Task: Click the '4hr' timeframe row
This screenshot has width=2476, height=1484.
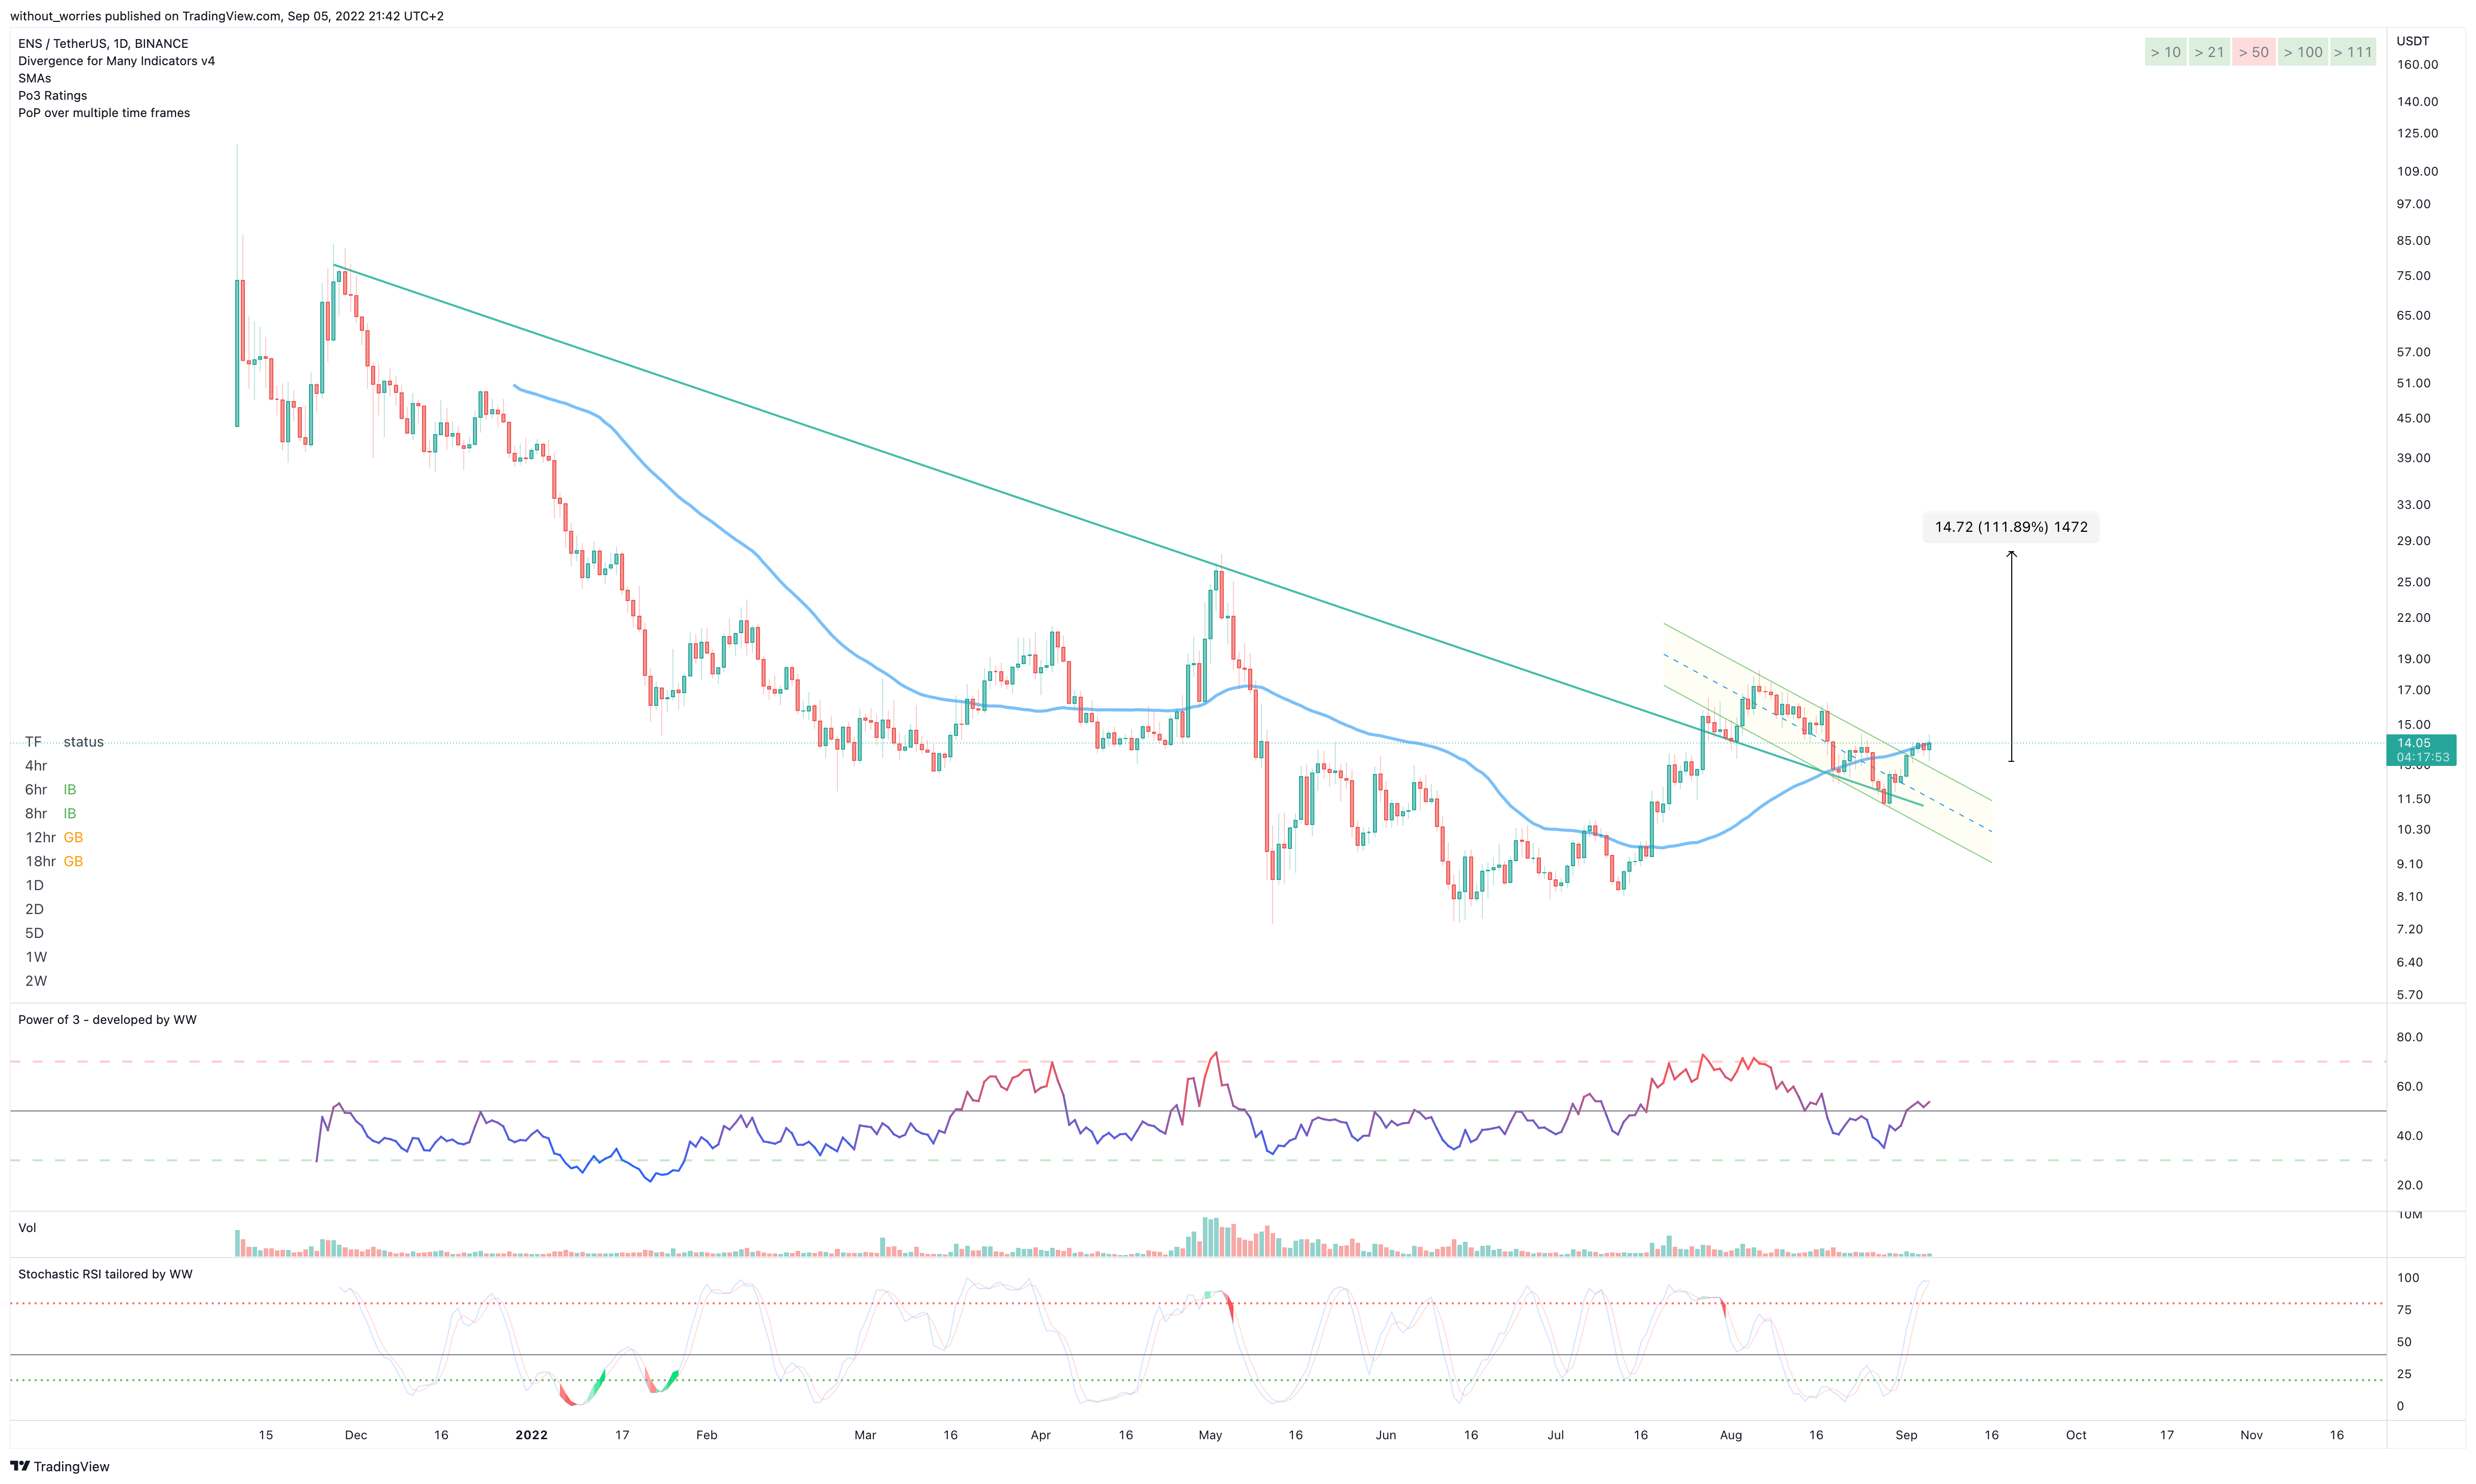Action: point(36,766)
